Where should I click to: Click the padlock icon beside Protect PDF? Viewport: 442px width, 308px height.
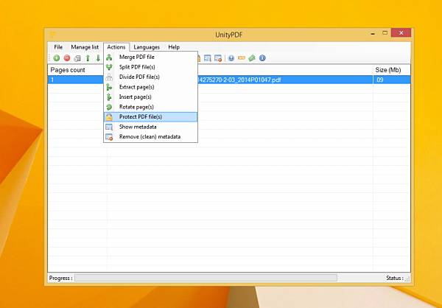[x=109, y=116]
